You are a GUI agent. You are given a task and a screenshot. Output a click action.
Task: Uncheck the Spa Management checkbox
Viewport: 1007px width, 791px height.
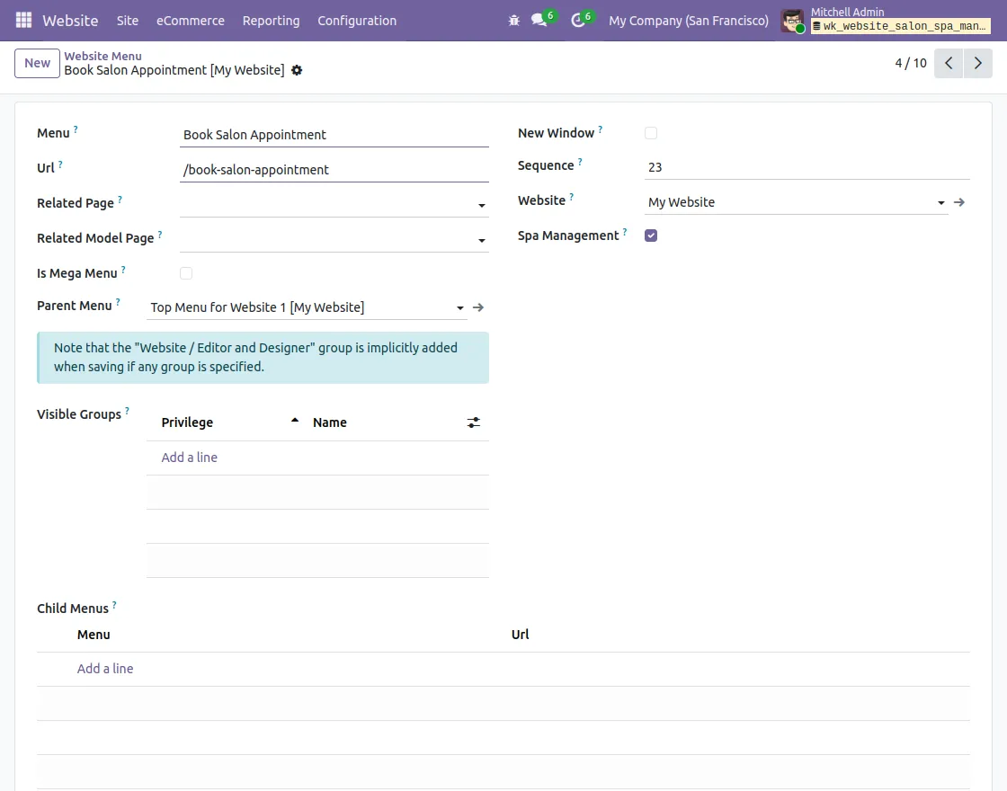coord(651,236)
